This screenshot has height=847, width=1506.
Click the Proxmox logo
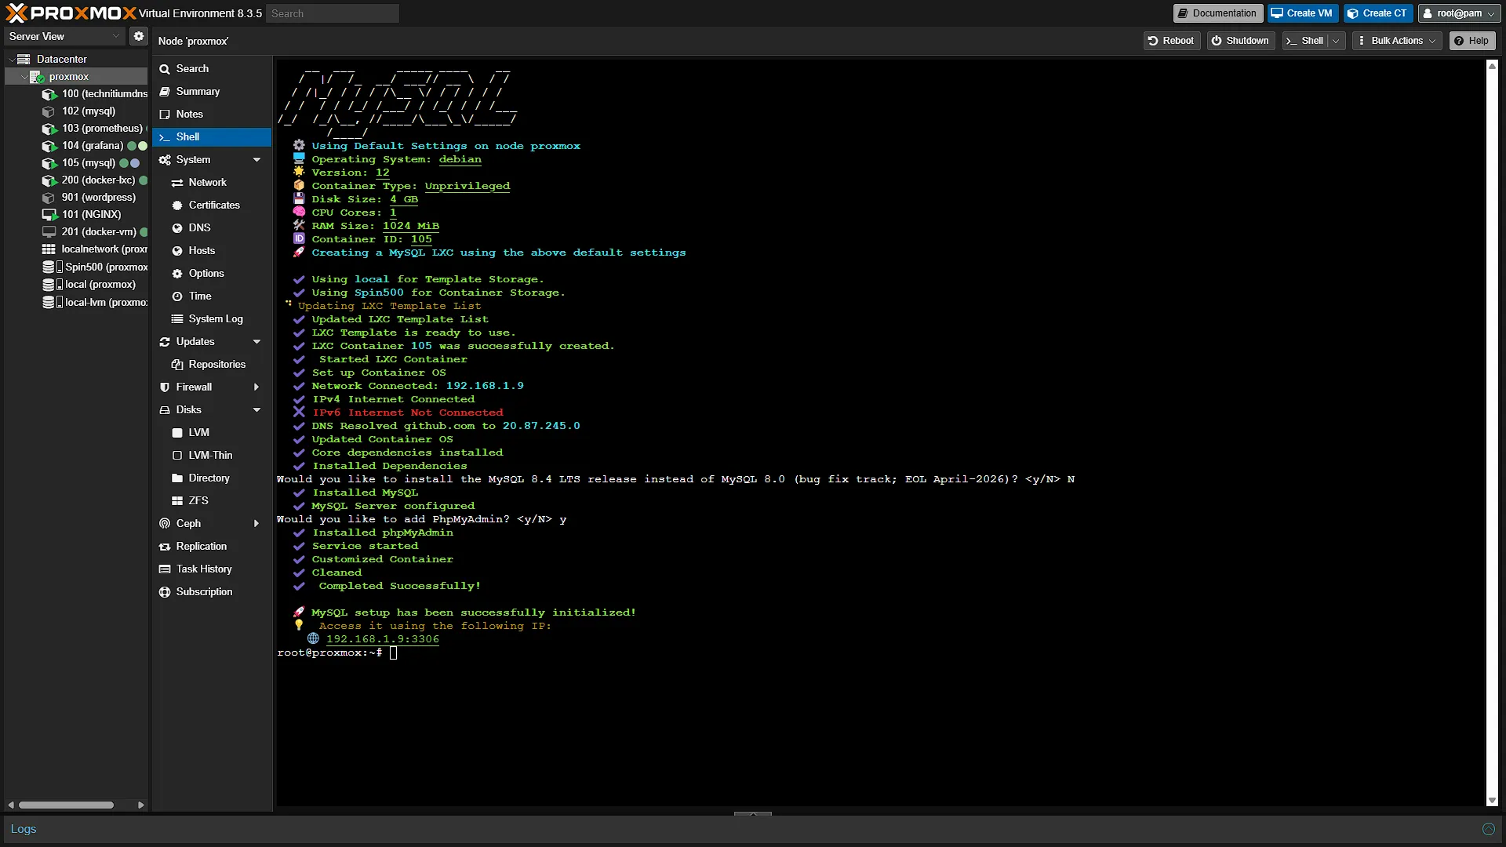pos(71,13)
